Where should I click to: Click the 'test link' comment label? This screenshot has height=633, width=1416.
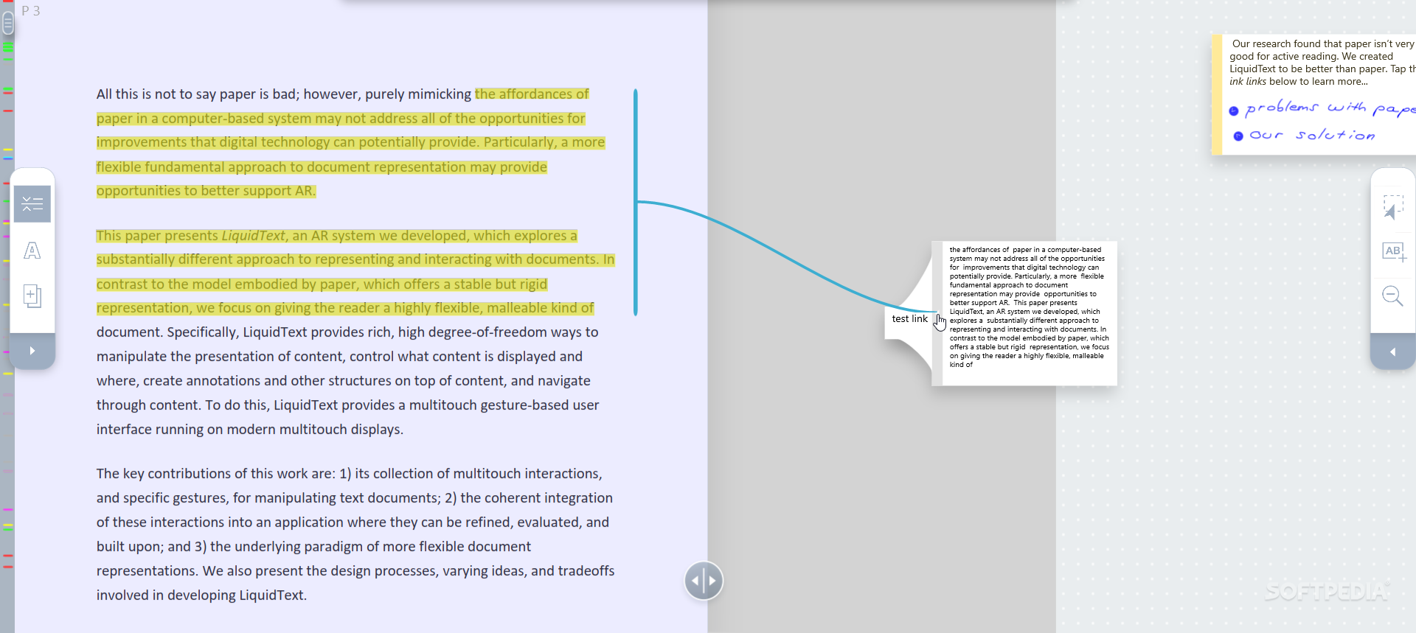point(909,319)
